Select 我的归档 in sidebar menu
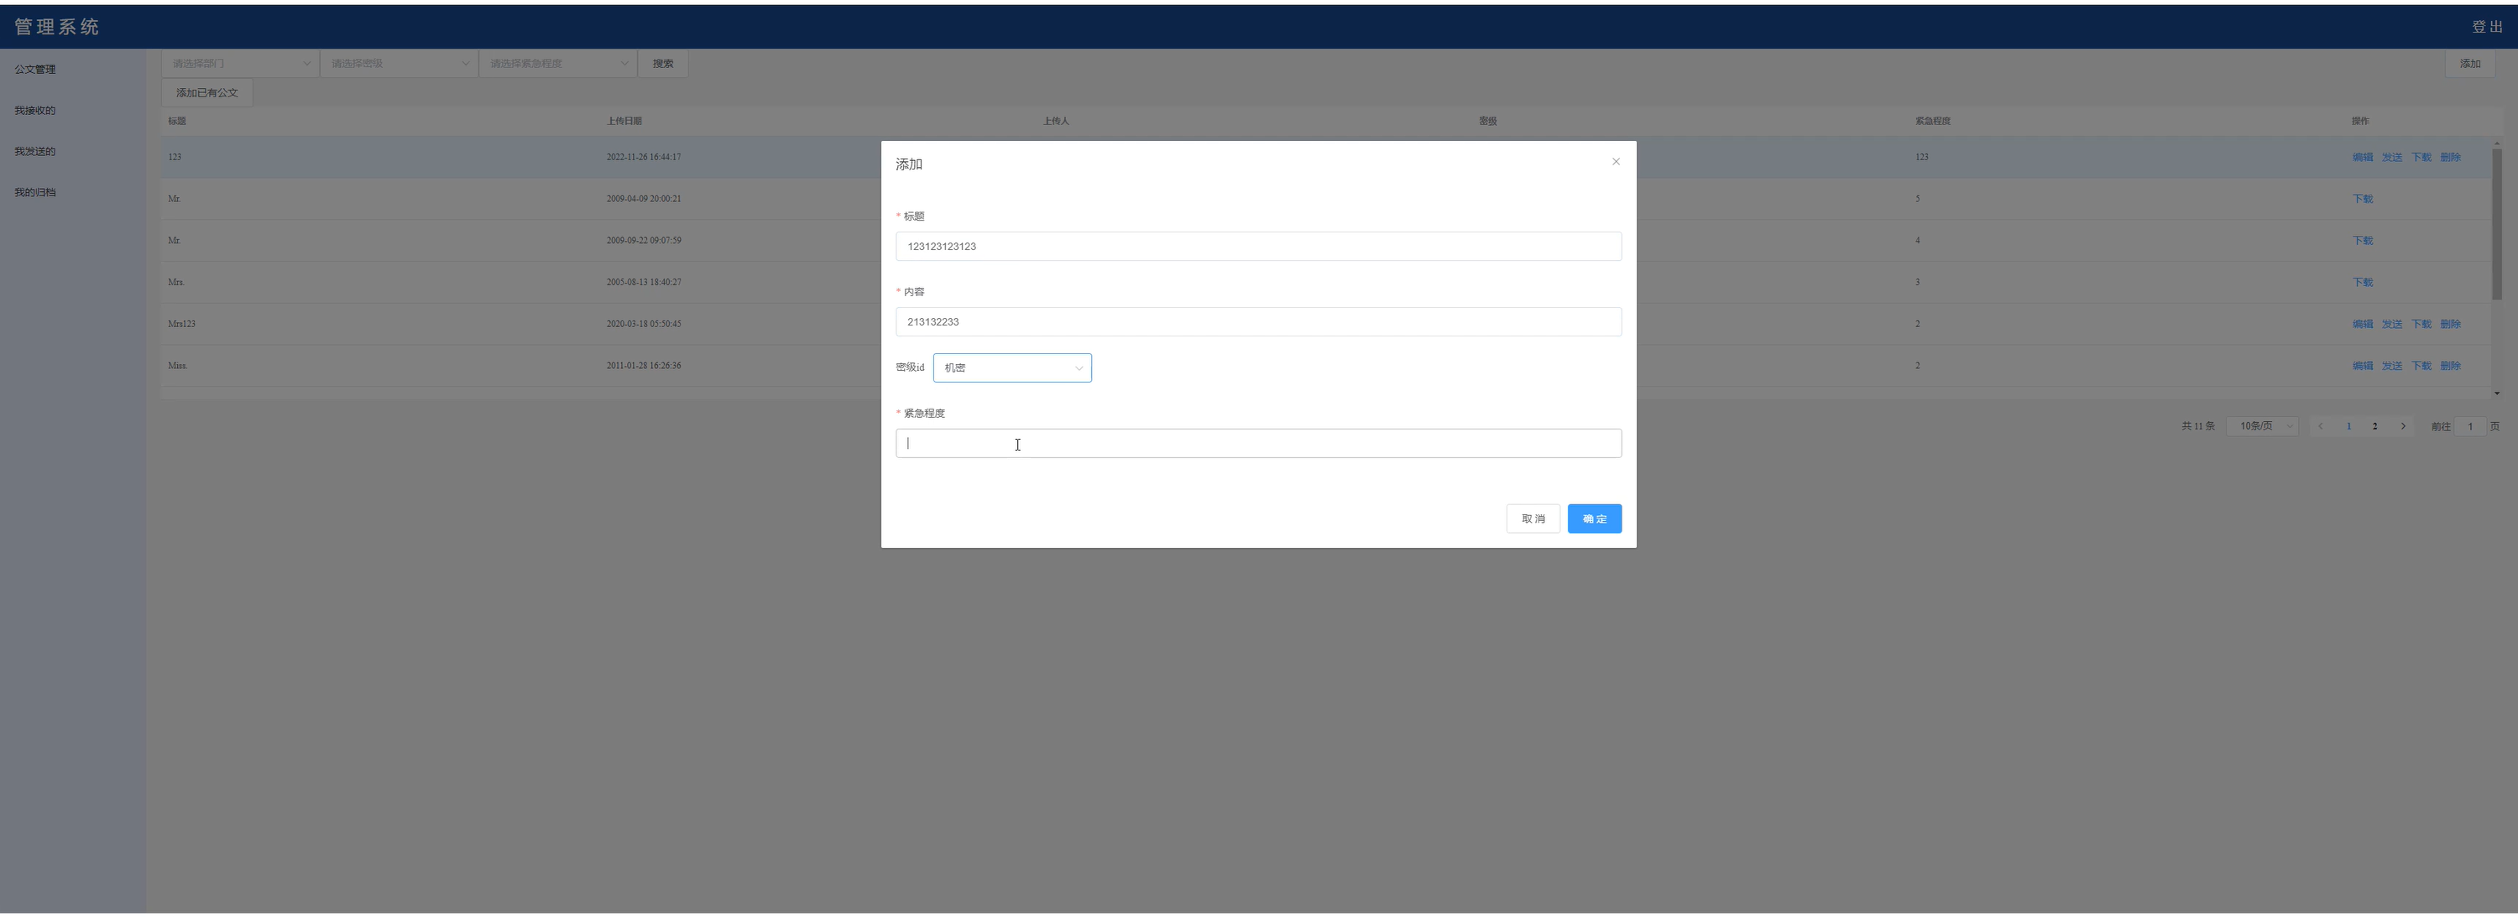 35,192
